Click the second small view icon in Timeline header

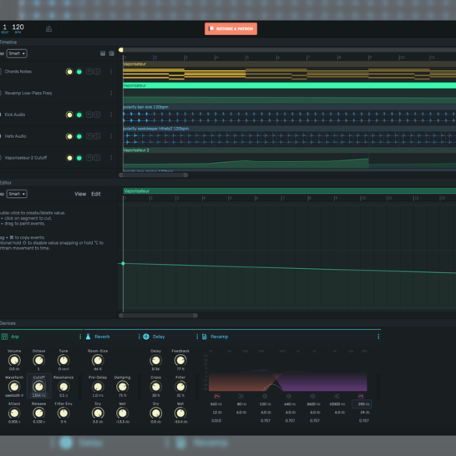click(111, 53)
